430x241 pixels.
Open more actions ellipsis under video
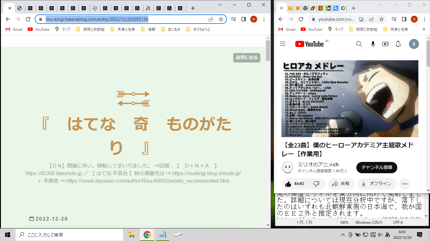point(405,184)
